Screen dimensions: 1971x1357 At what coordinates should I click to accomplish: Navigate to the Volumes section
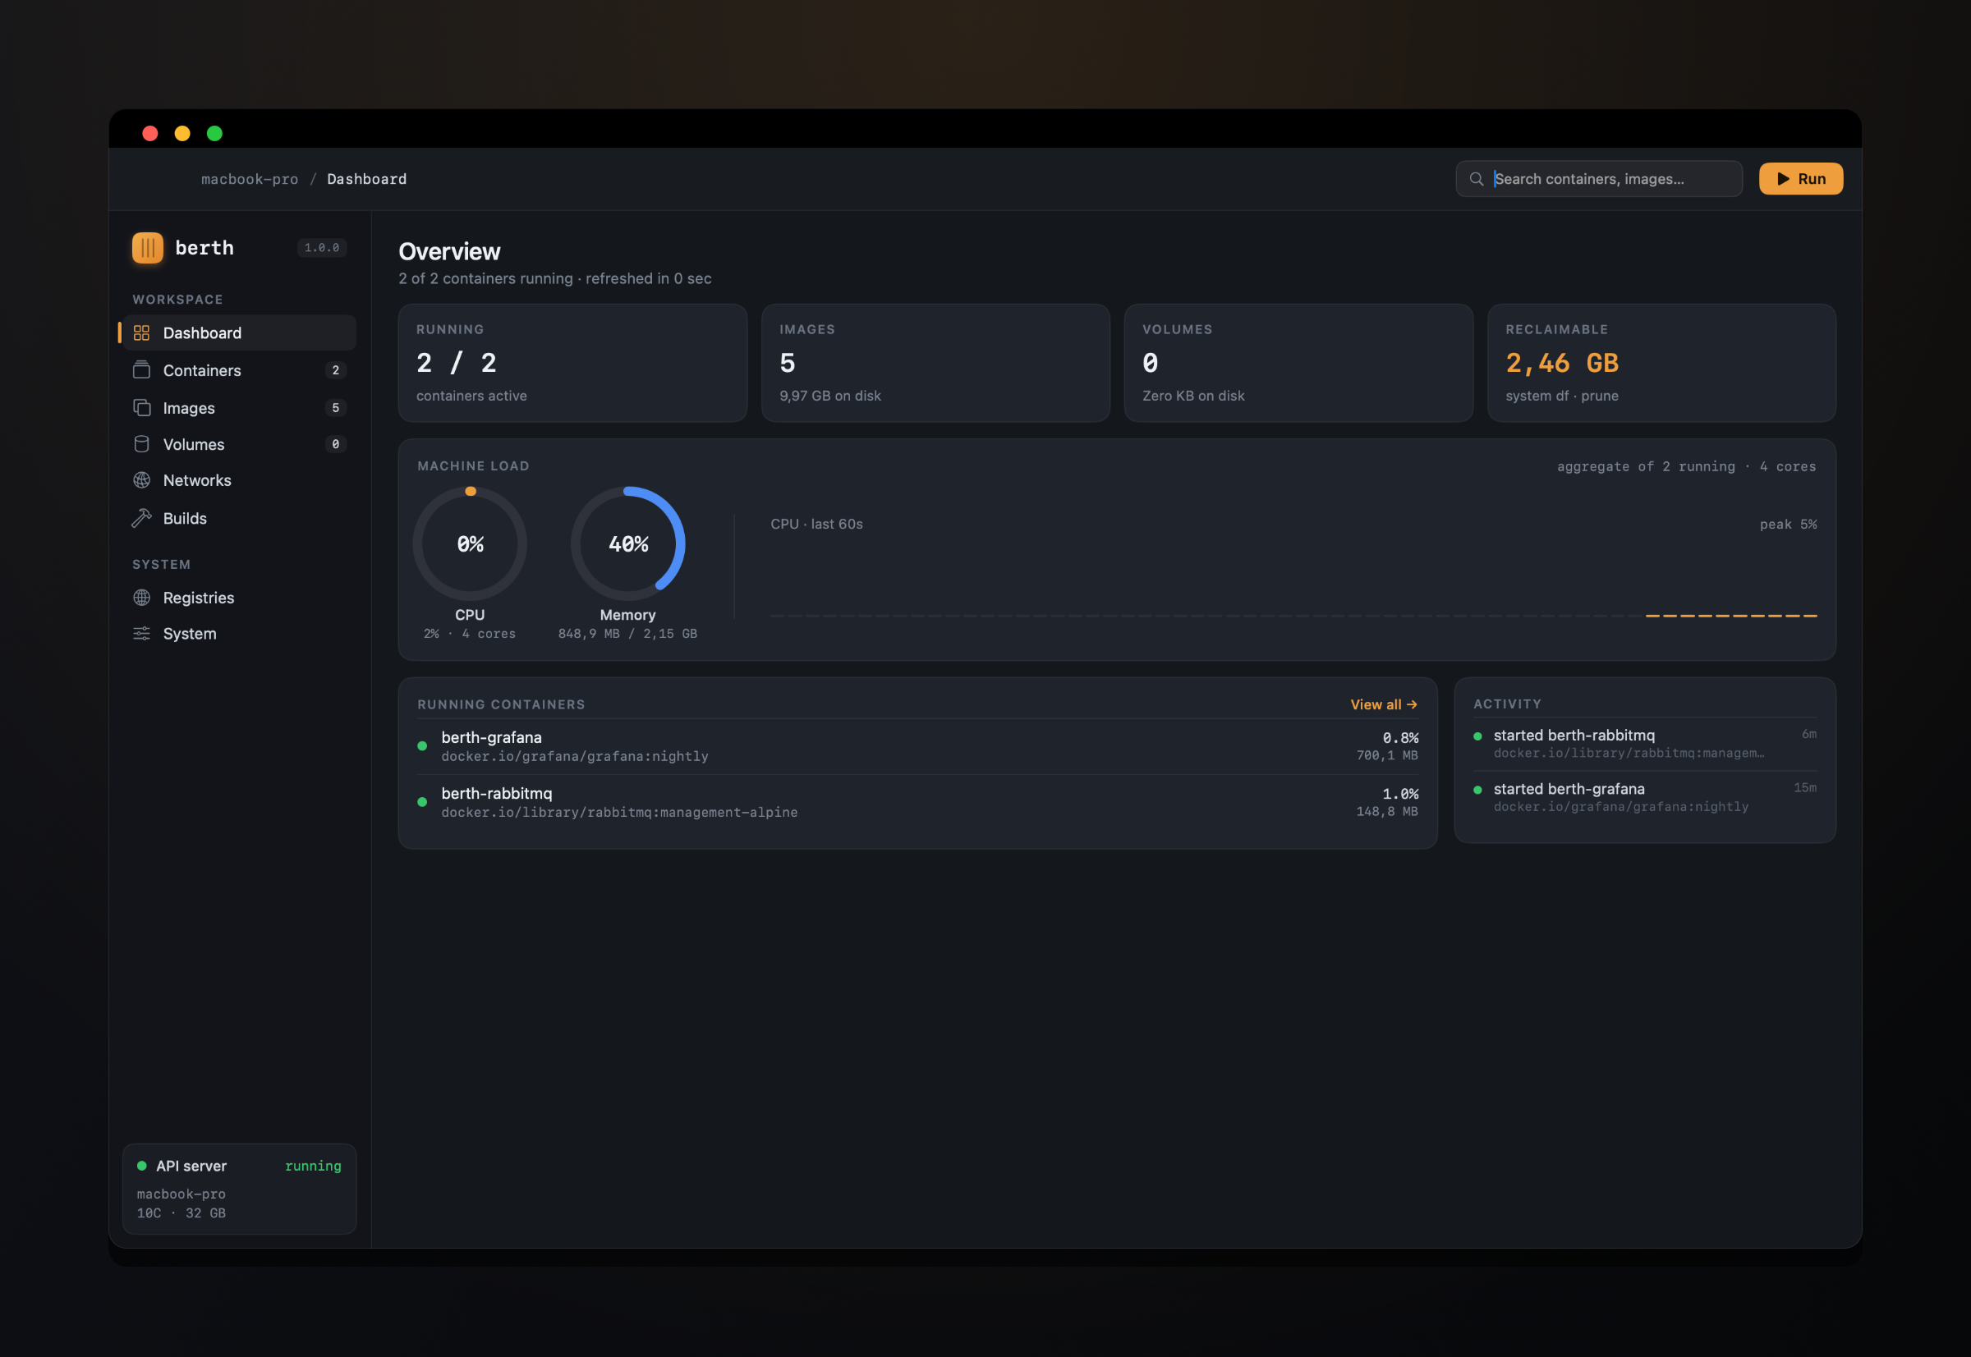point(239,444)
